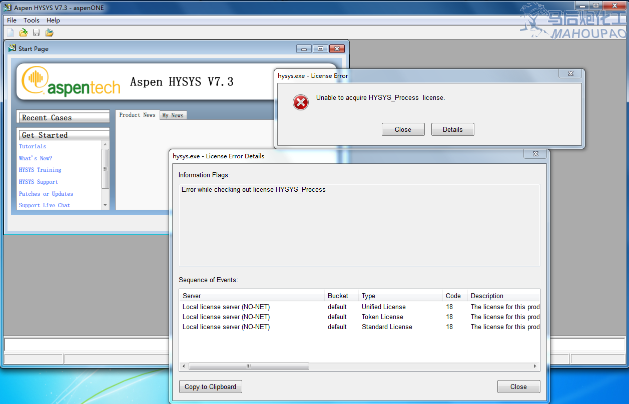Open the HYSYS Training link
This screenshot has width=629, height=404.
pyautogui.click(x=40, y=170)
